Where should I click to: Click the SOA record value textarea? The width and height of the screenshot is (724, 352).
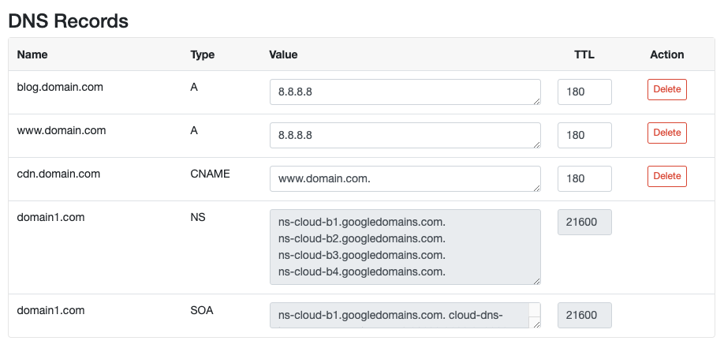405,316
